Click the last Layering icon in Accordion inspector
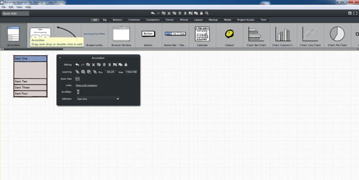This screenshot has width=359, height=180. pyautogui.click(x=95, y=72)
